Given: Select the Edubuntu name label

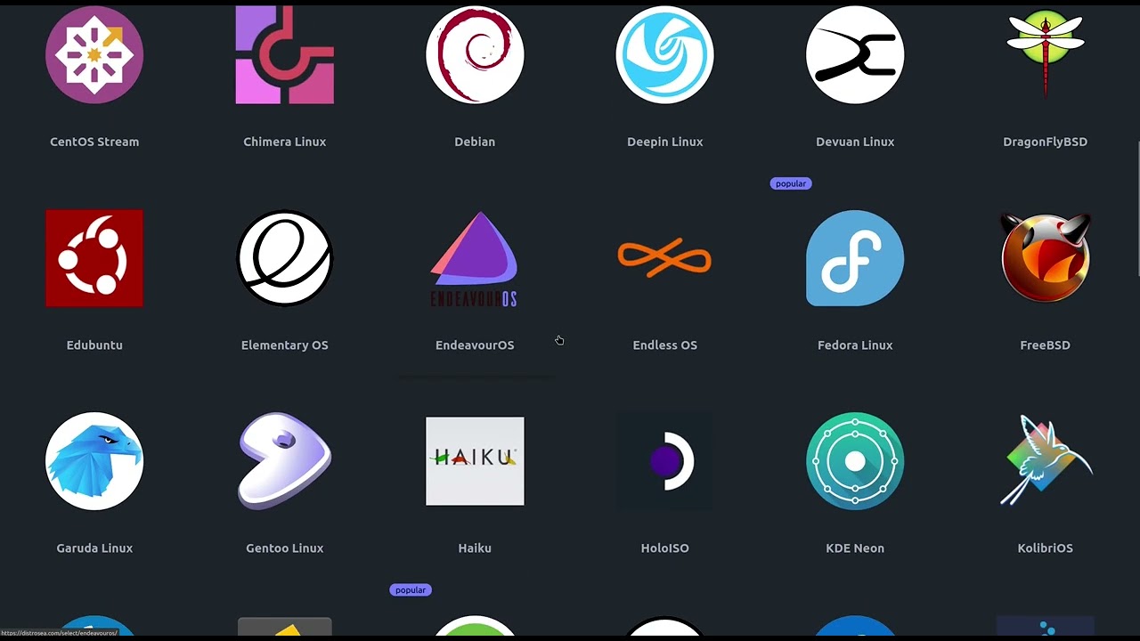Looking at the screenshot, I should point(94,345).
